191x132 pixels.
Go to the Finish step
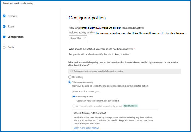coord(11,47)
